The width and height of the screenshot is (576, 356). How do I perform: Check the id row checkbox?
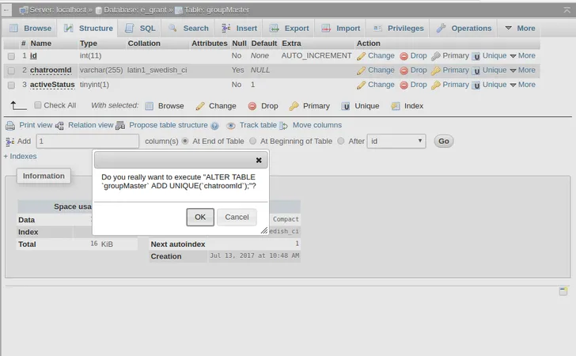pos(11,56)
